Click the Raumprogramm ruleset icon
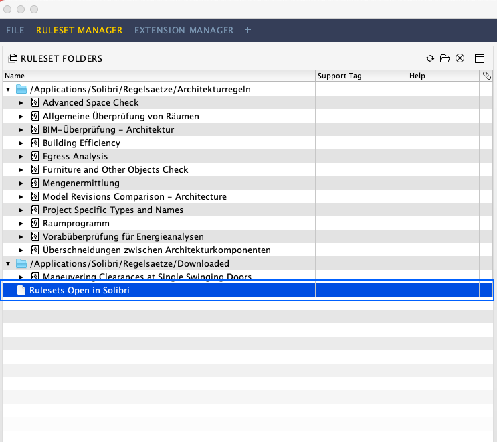Viewport: 497px width, 442px height. (x=35, y=223)
